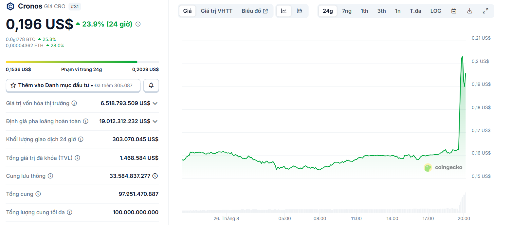Show info for Tổng cung
The width and height of the screenshot is (511, 225).
pos(38,194)
